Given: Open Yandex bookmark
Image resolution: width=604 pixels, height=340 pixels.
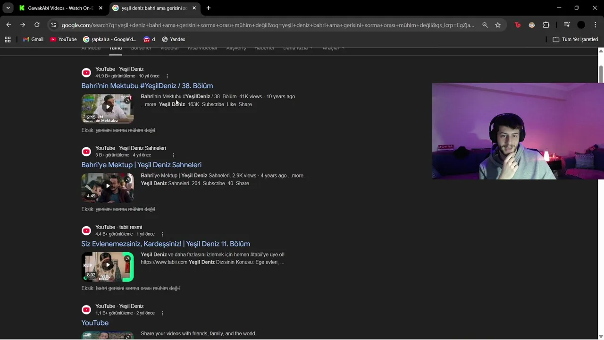Looking at the screenshot, I should (x=173, y=39).
